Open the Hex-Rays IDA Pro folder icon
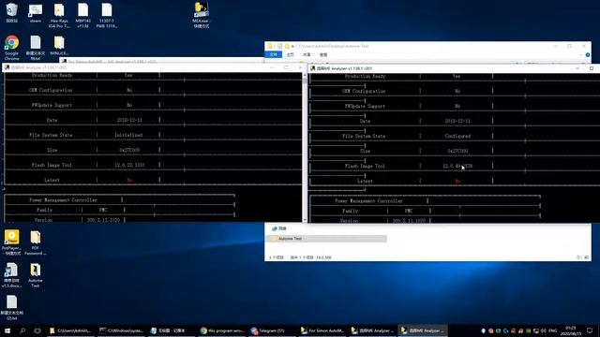600x337 pixels. tap(59, 15)
